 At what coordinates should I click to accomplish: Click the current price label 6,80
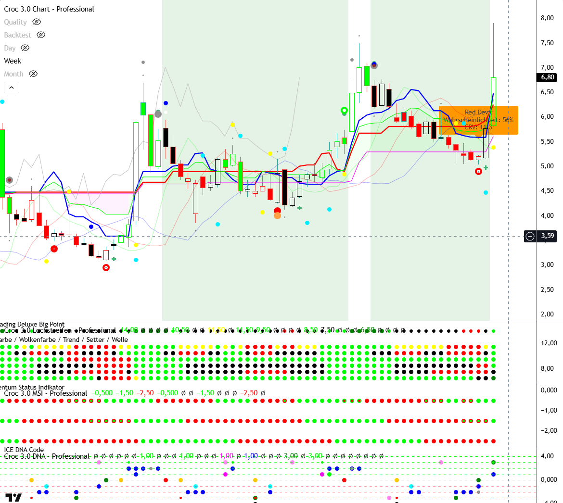tap(547, 77)
